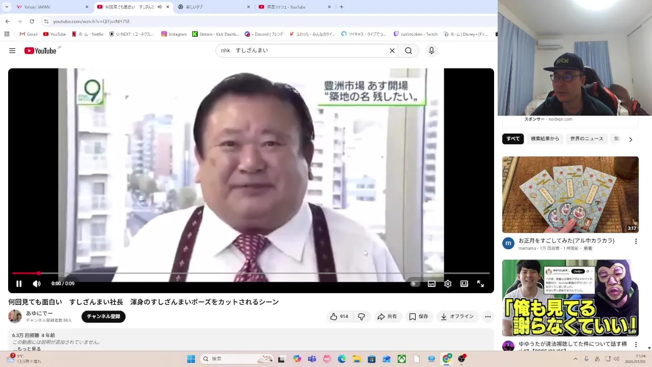The image size is (652, 367).
Task: Toggle the autoplay switch in the player
Action: coord(415,283)
